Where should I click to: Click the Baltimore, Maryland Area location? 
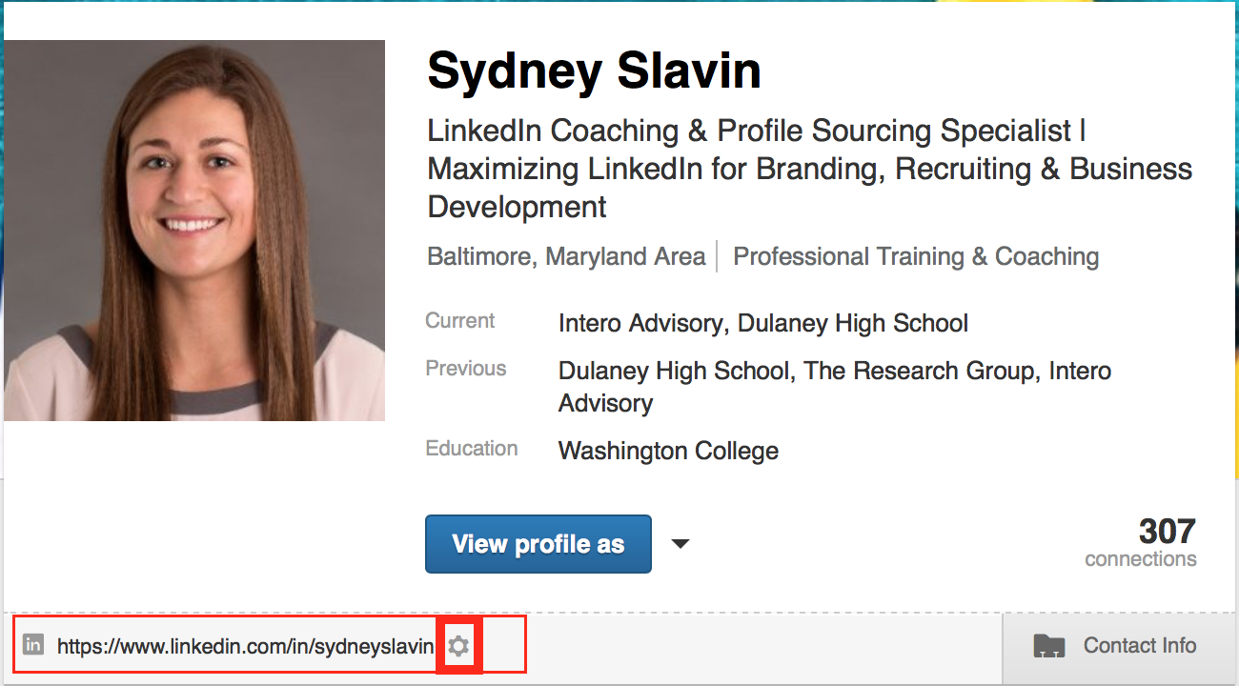point(566,256)
